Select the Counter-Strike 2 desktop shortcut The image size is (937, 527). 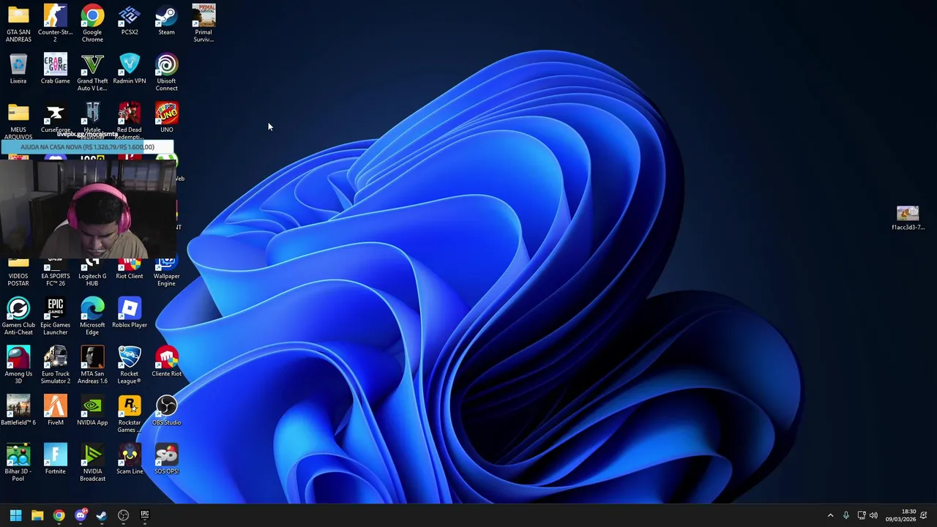pyautogui.click(x=56, y=23)
